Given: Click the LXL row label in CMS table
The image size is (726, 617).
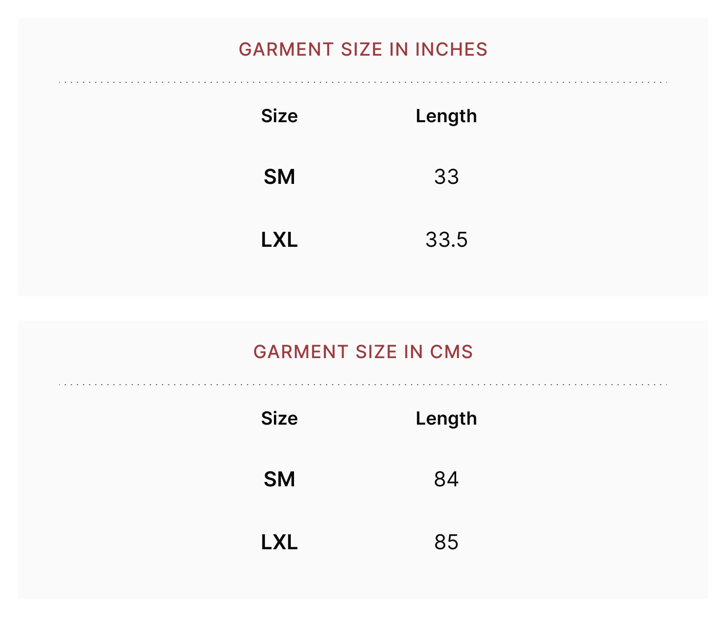Looking at the screenshot, I should [x=279, y=542].
